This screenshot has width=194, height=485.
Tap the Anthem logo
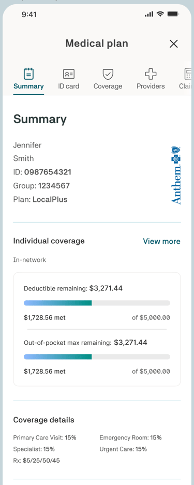click(176, 175)
